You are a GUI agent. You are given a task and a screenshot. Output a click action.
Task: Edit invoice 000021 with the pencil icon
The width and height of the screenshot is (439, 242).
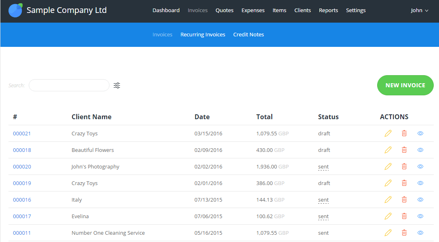[x=388, y=133]
